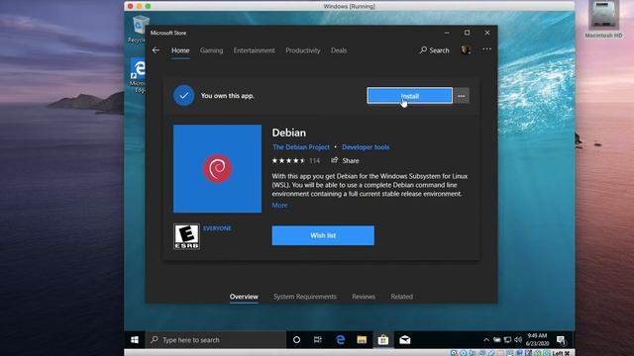634x356 pixels.
Task: Click the yellow minimize button of the VM window
Action: (139, 6)
